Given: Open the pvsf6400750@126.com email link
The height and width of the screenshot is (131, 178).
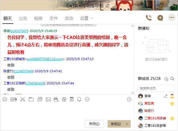Looking at the screenshot, I should pos(45,59).
